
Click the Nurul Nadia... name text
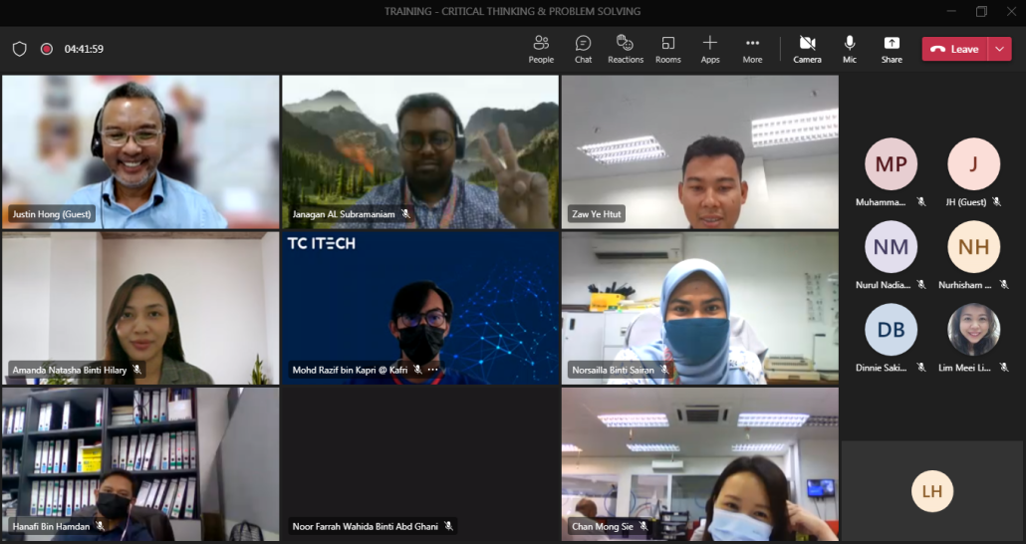click(x=883, y=285)
